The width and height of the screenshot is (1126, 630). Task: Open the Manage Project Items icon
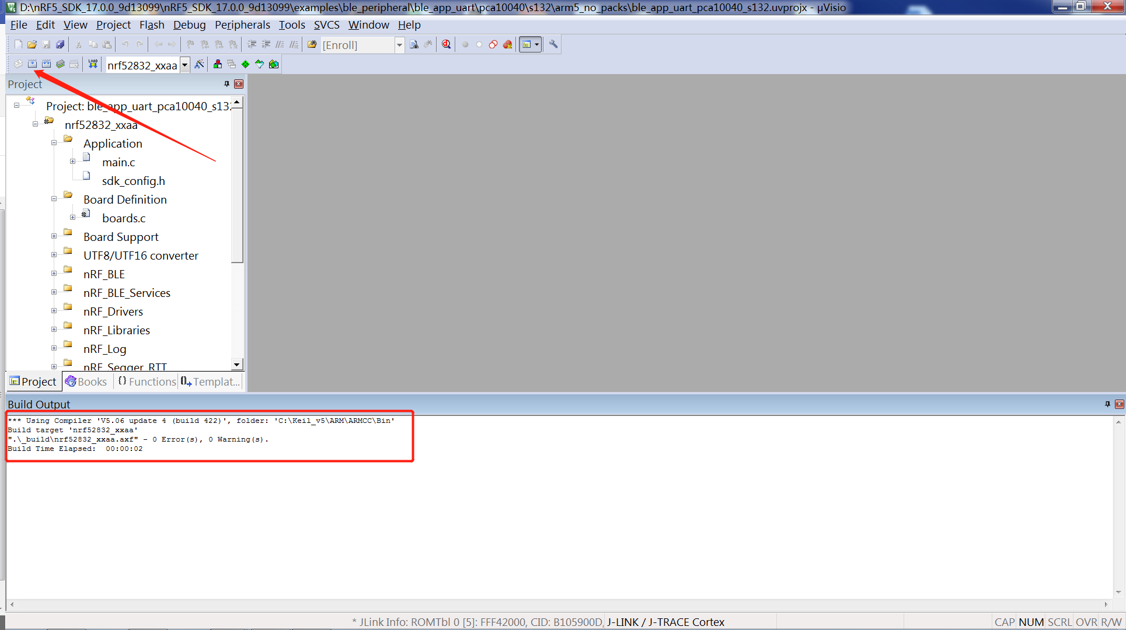(218, 64)
